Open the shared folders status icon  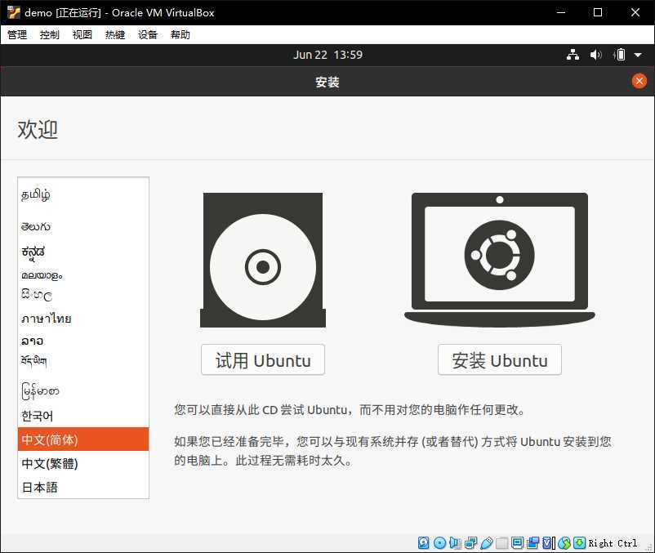coord(501,542)
